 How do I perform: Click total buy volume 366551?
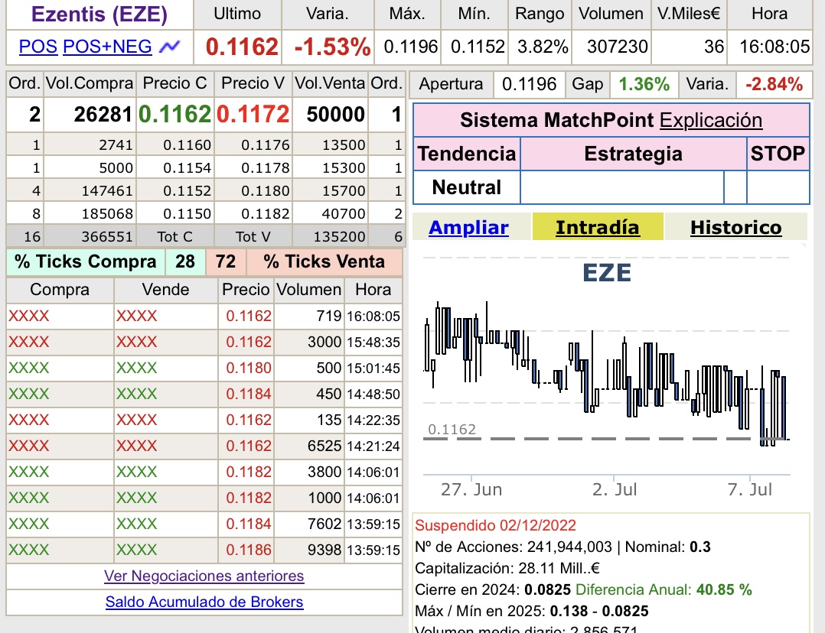[107, 237]
